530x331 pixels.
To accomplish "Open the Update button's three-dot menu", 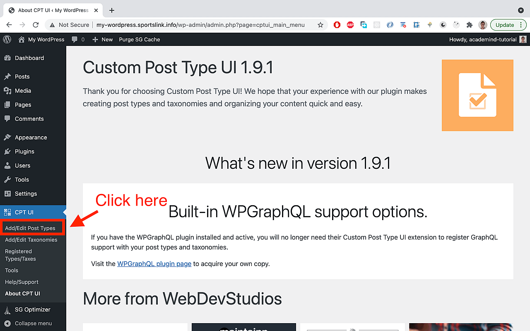I will coord(521,24).
